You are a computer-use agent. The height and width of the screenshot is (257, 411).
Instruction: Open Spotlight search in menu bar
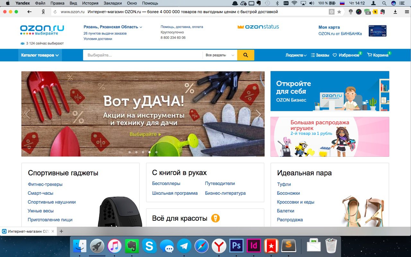(x=384, y=3)
